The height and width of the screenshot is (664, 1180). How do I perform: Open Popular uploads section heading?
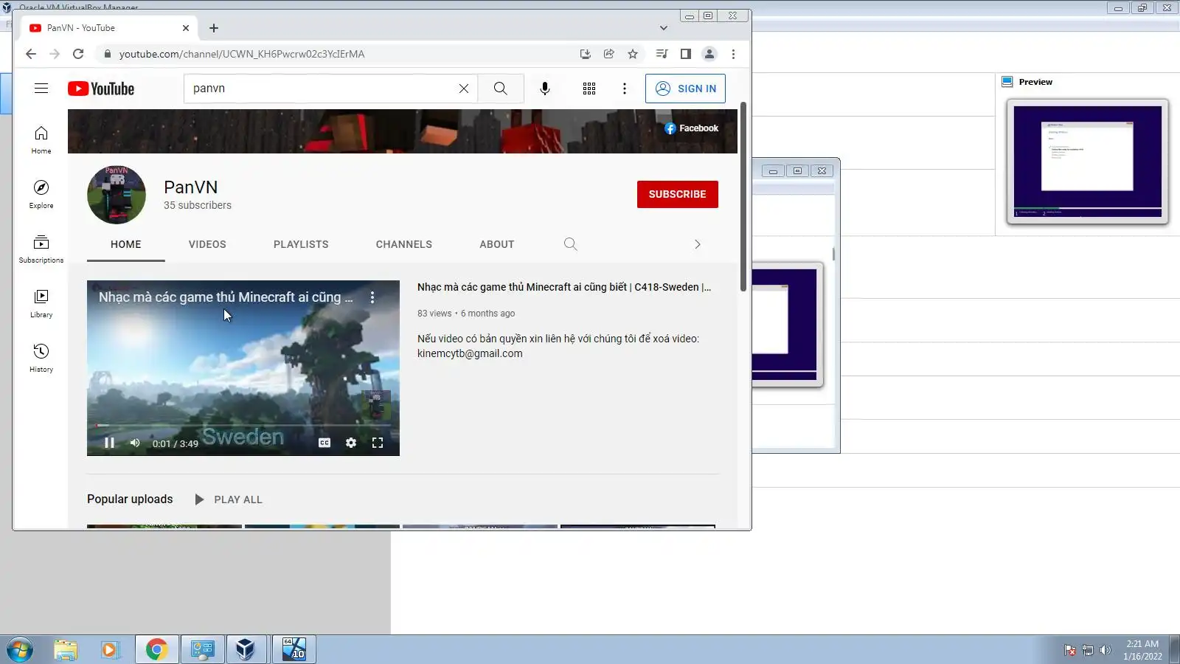[x=130, y=499]
